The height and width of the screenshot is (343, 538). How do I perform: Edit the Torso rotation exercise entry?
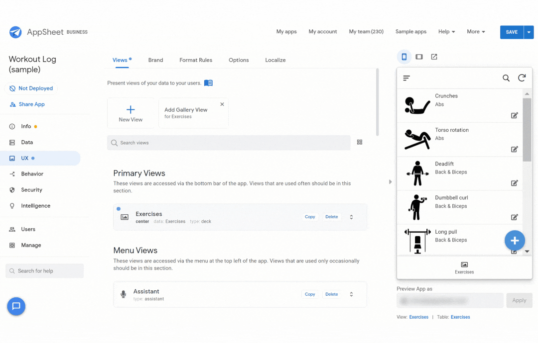point(514,149)
